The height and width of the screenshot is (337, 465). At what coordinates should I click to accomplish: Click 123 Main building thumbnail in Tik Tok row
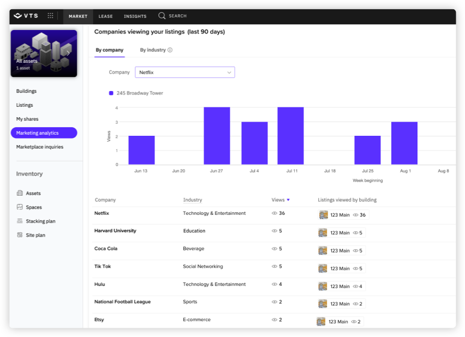tap(323, 268)
